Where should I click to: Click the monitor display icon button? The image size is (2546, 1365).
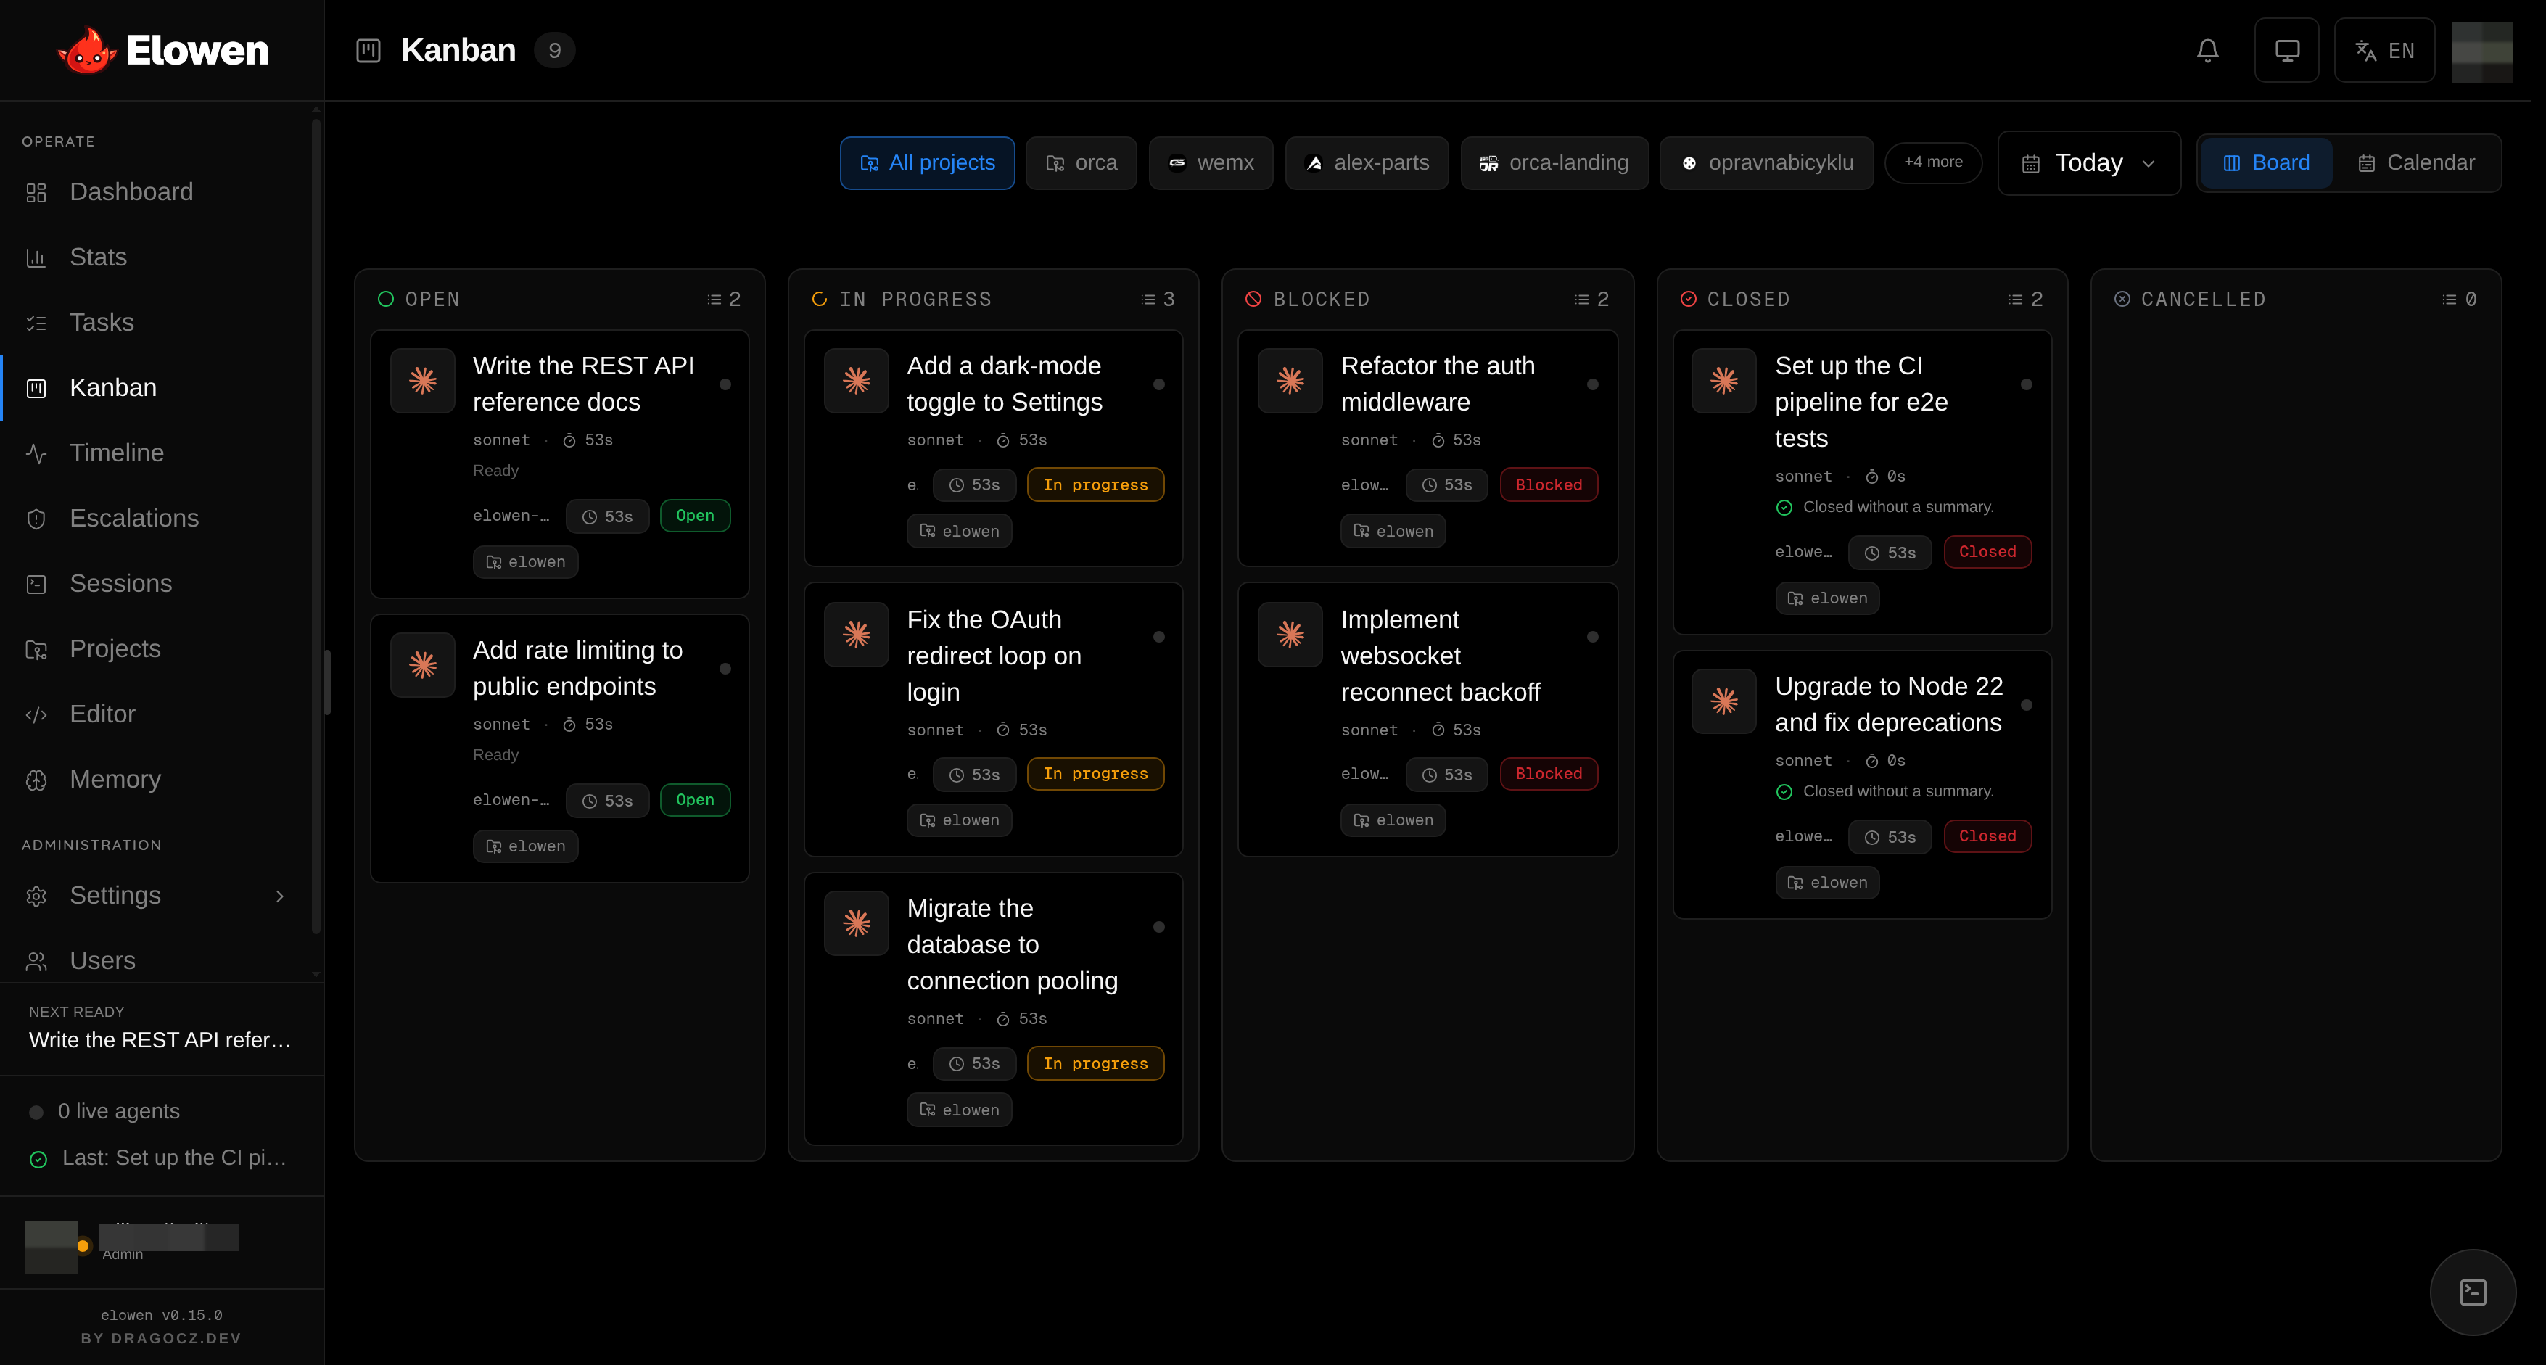pyautogui.click(x=2286, y=51)
